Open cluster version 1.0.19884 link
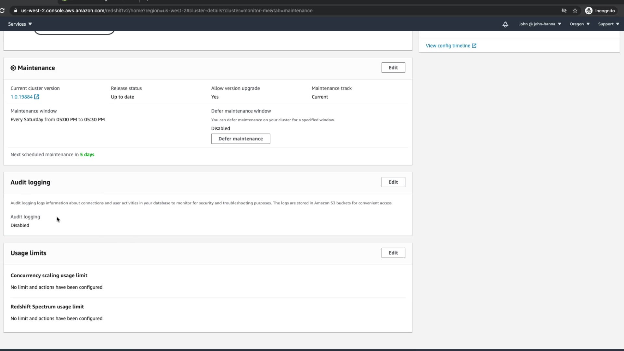The height and width of the screenshot is (351, 624). [x=21, y=97]
